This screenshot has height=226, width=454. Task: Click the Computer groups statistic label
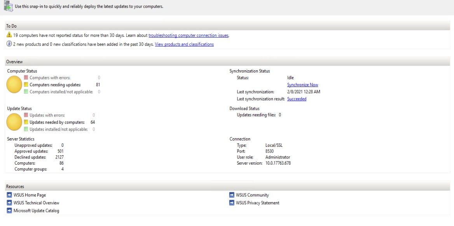coord(31,169)
